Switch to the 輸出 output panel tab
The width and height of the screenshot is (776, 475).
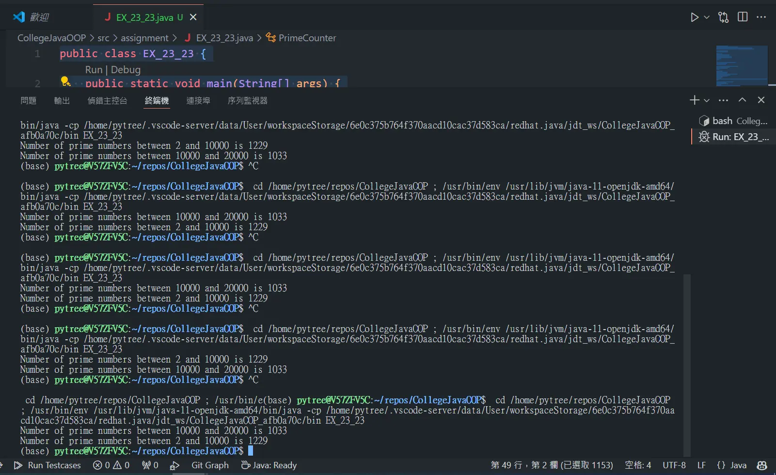62,100
